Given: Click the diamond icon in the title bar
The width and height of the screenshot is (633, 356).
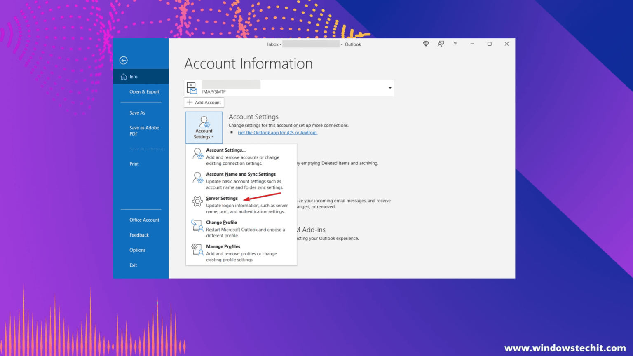Looking at the screenshot, I should 425,44.
